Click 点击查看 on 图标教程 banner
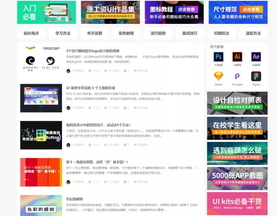 (x=187, y=9)
